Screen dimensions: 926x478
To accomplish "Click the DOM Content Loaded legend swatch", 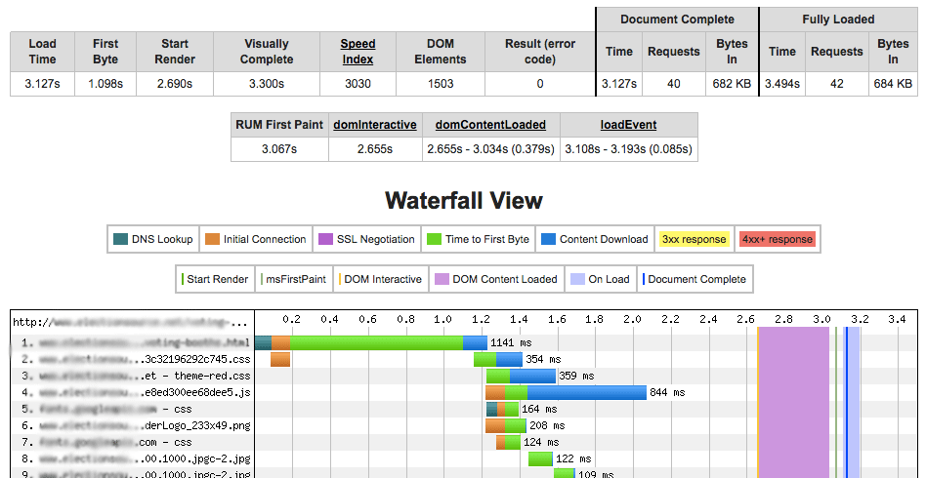I will pos(442,279).
